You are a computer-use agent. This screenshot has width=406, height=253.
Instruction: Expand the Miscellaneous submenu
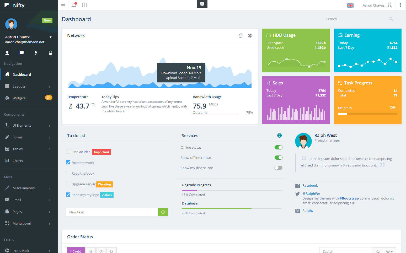point(29,188)
